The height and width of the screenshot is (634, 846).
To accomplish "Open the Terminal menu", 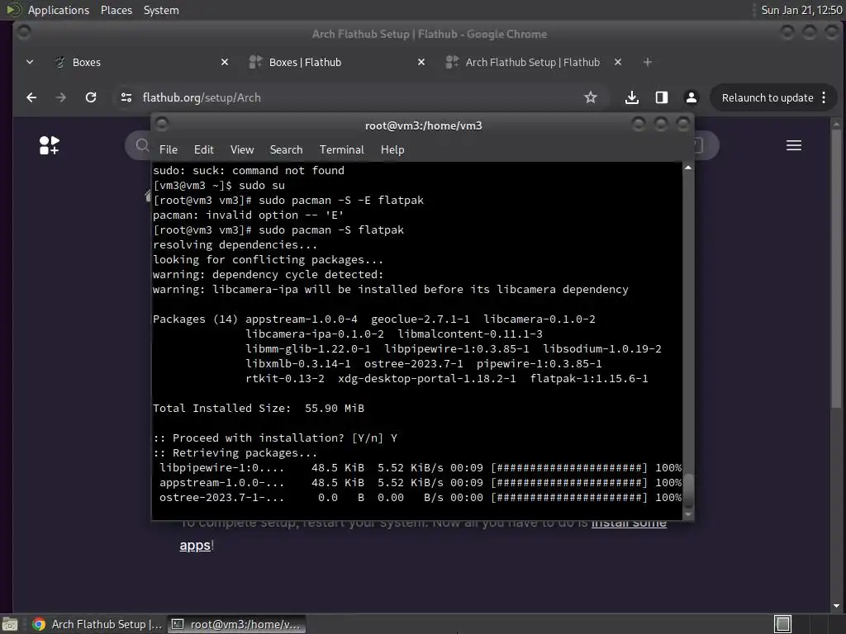I will click(341, 150).
